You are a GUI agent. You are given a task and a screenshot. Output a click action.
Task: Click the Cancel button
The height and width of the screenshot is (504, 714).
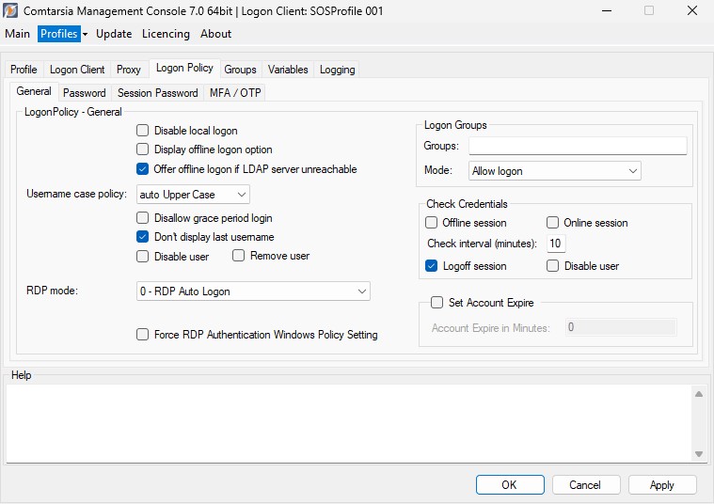(586, 485)
